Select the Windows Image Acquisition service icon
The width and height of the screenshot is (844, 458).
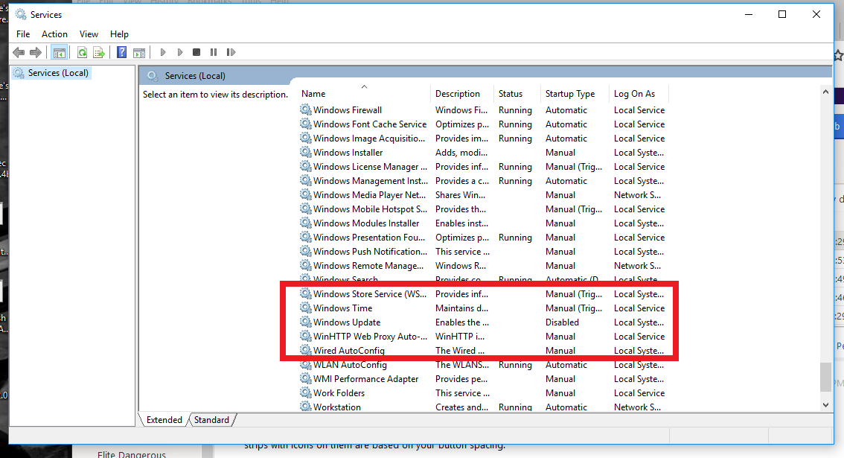(306, 138)
